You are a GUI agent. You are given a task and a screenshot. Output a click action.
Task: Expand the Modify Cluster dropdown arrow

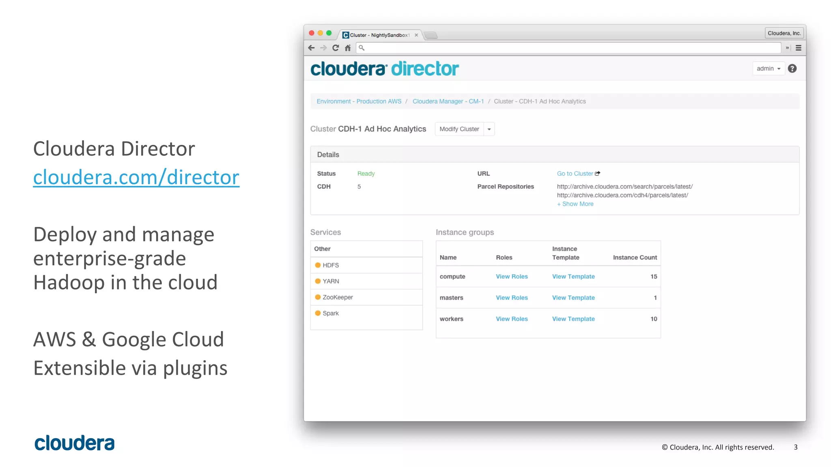[x=489, y=129]
